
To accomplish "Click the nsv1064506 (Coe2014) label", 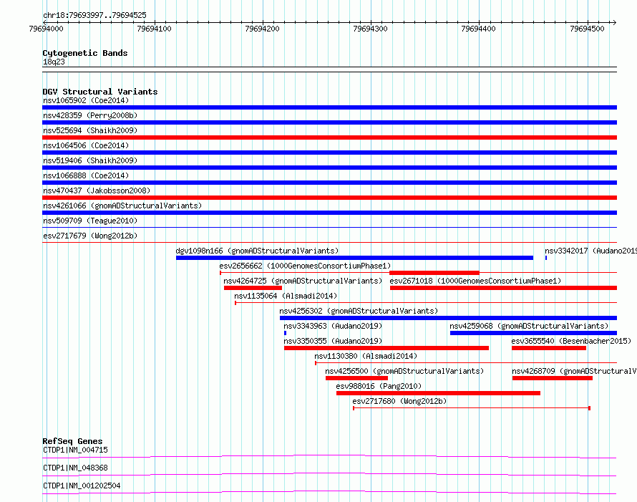I will pos(86,145).
